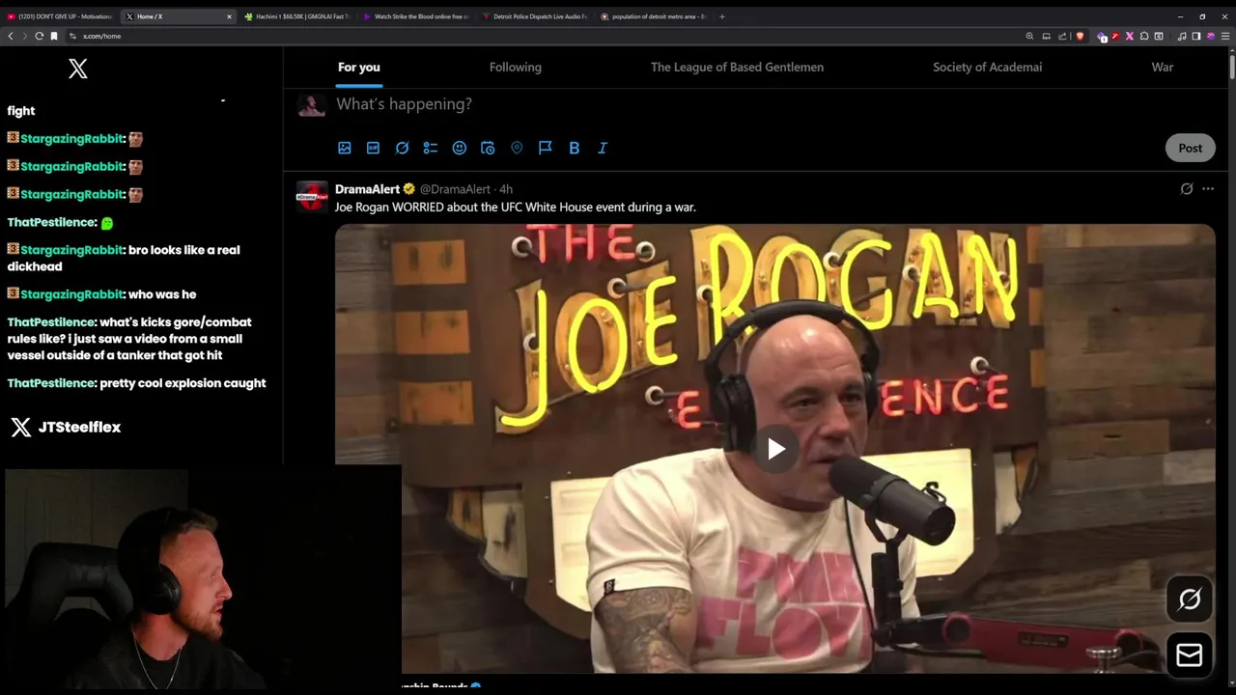Open the @DramaAlert handle link
This screenshot has height=695, width=1236.
coord(455,189)
